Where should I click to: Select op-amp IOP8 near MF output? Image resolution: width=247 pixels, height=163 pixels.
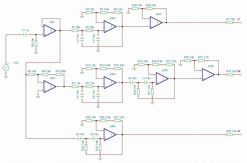click(208, 74)
